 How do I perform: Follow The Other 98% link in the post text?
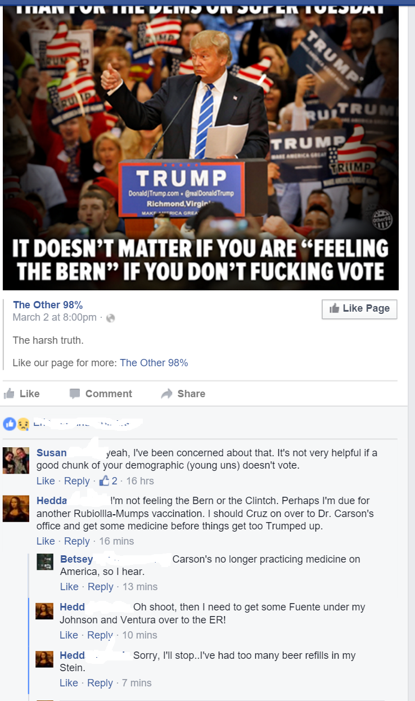click(154, 363)
